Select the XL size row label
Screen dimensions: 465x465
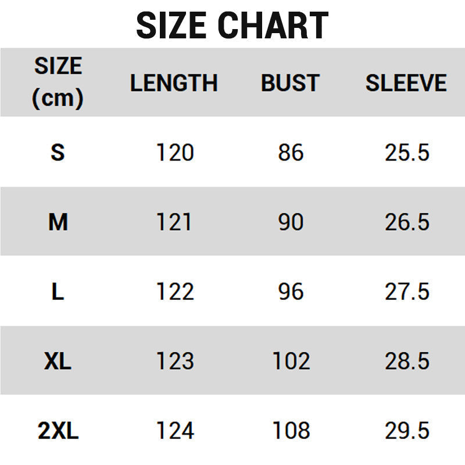click(58, 362)
